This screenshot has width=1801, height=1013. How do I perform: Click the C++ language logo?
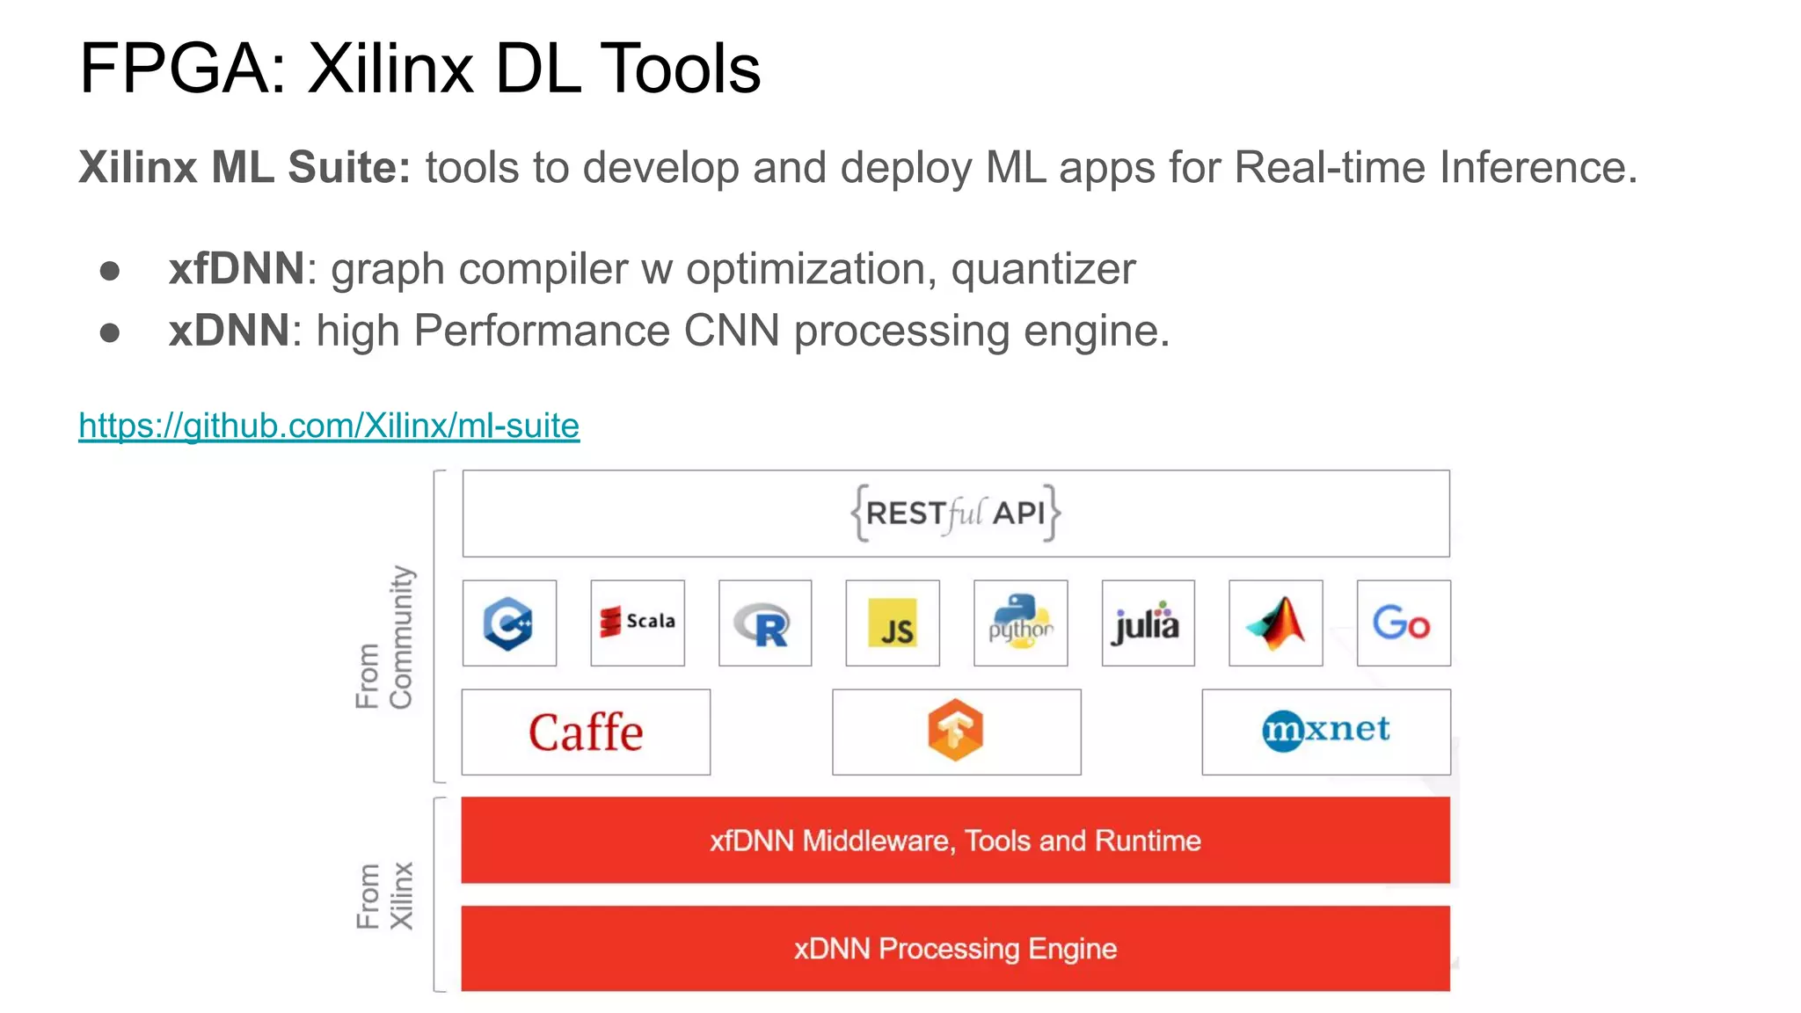coord(509,623)
